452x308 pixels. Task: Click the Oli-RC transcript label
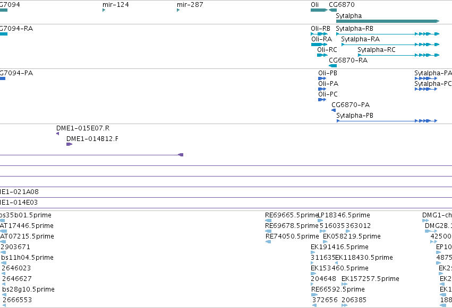click(327, 50)
